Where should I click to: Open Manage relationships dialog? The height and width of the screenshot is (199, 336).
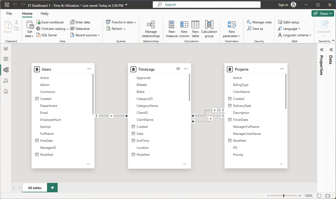pos(151,29)
